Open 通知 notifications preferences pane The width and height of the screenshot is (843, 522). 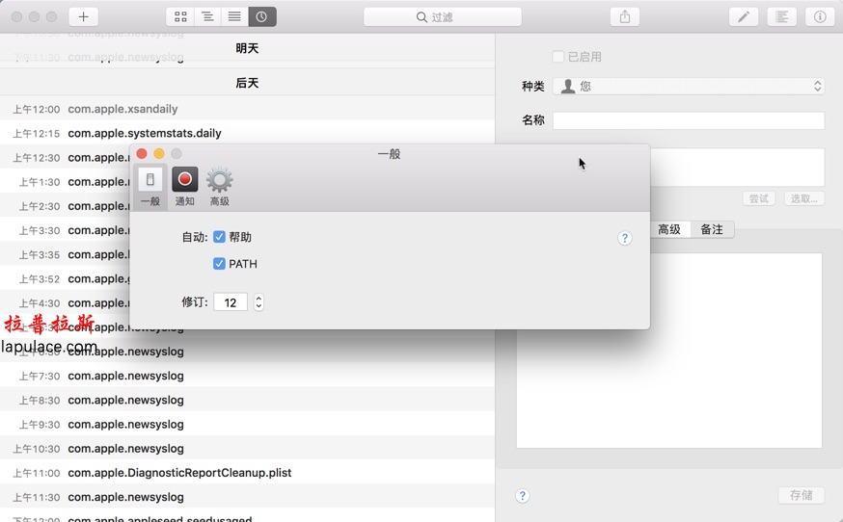coord(184,186)
